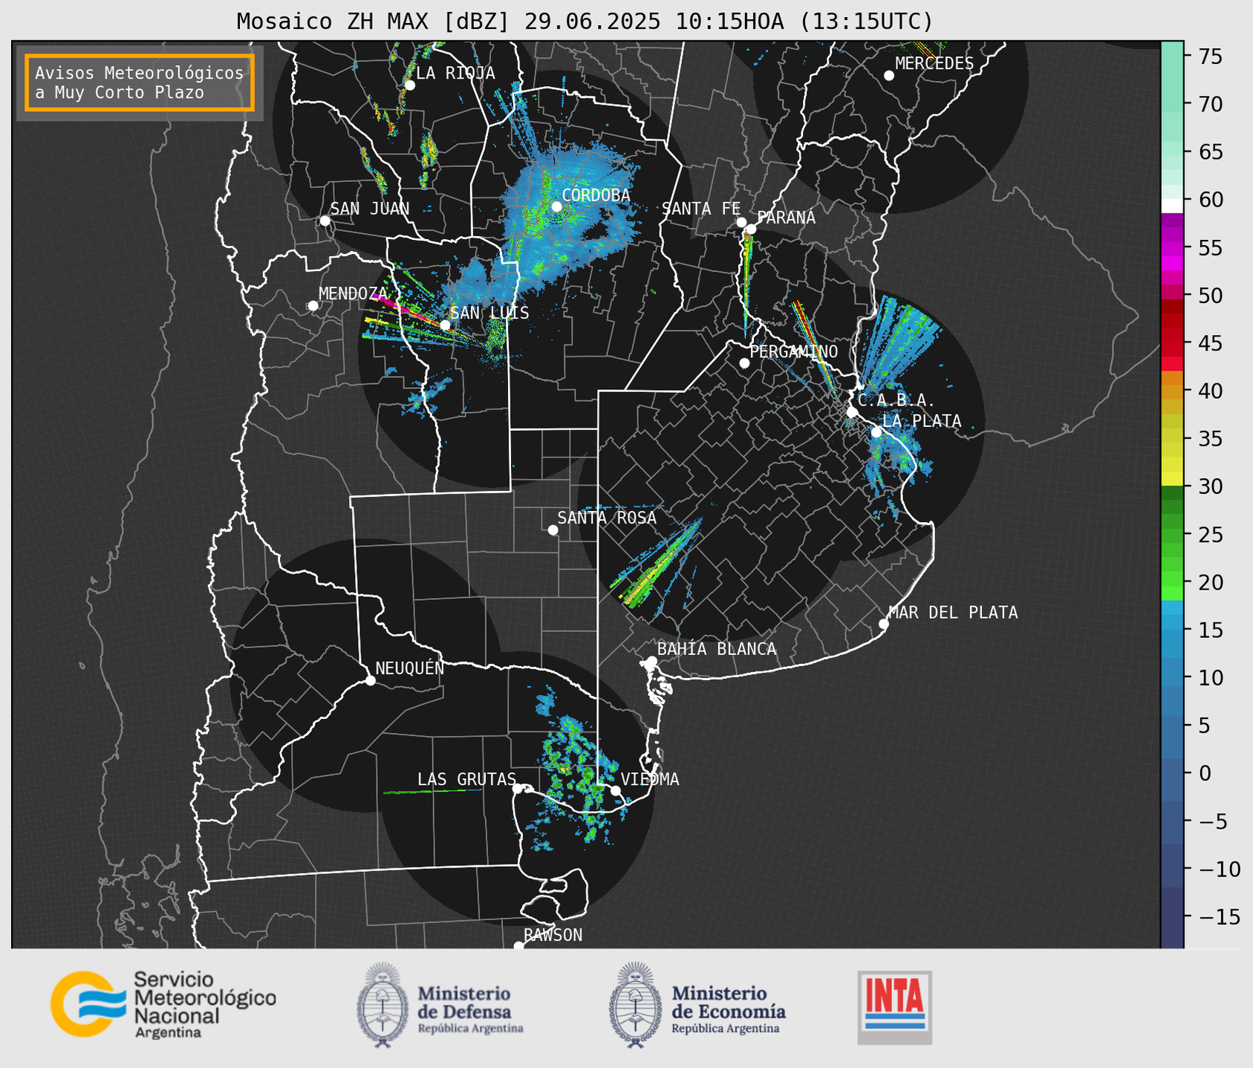Click the 60 dBZ white band on color scale
1253x1068 pixels.
click(x=1172, y=206)
